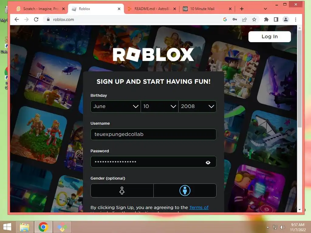
Task: Open the colorful diamond taskbar app
Action: [62, 227]
